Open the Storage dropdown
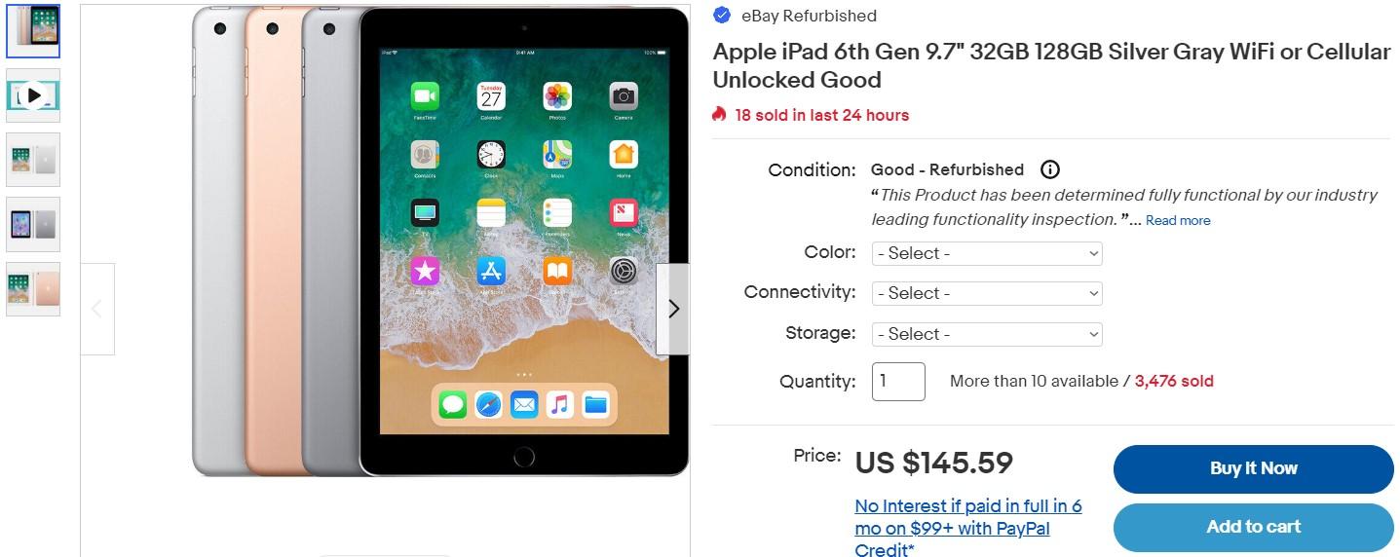The image size is (1400, 557). click(x=987, y=334)
